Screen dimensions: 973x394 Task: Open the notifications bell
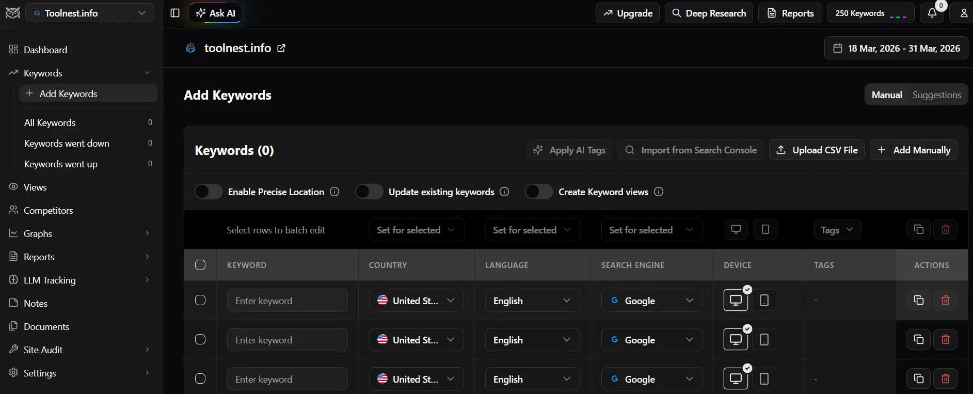coord(932,13)
